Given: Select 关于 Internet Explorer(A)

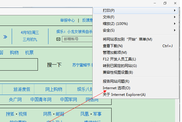Looking at the screenshot, I should pyautogui.click(x=136, y=95).
